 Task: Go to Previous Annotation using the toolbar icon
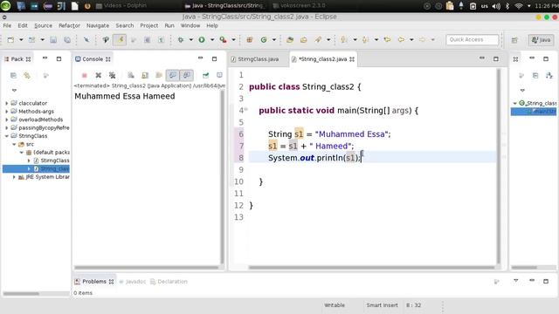click(365, 40)
